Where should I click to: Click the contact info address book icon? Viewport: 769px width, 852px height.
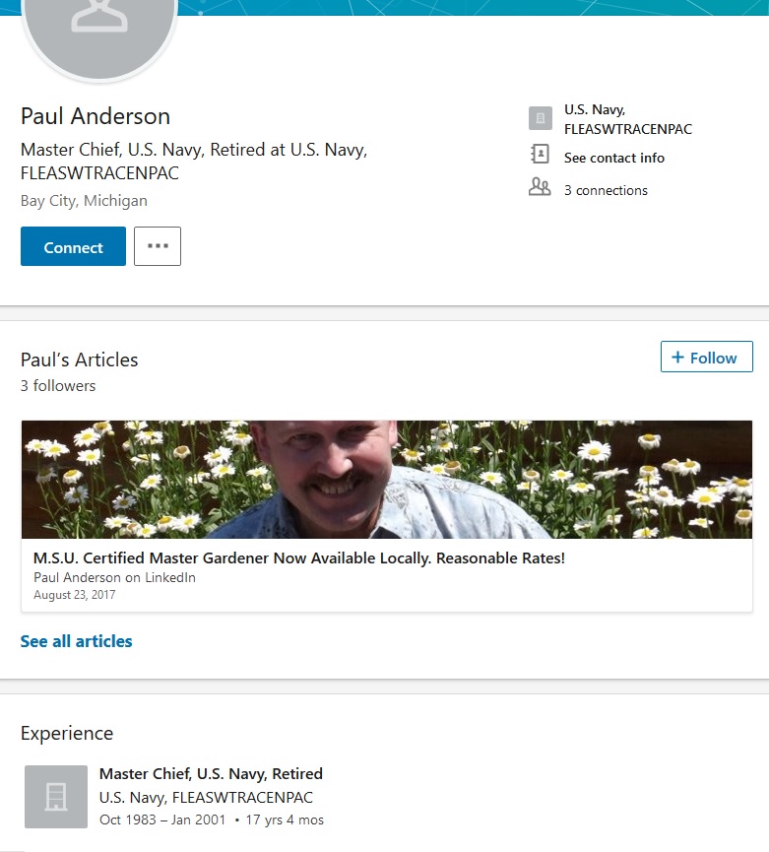click(x=540, y=155)
